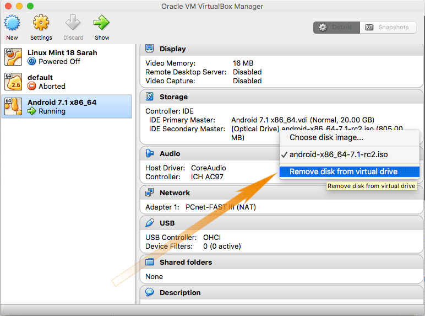Click the Network section icon
425x316 pixels.
point(150,192)
